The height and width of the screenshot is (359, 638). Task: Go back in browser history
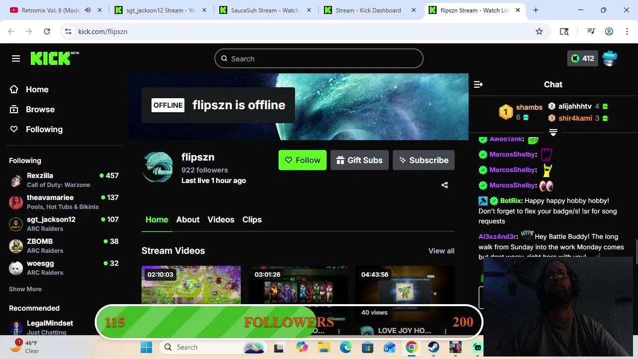tap(11, 31)
